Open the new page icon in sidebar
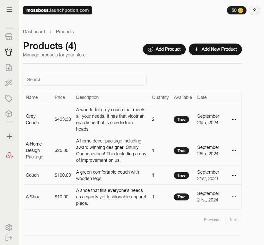 (9, 67)
